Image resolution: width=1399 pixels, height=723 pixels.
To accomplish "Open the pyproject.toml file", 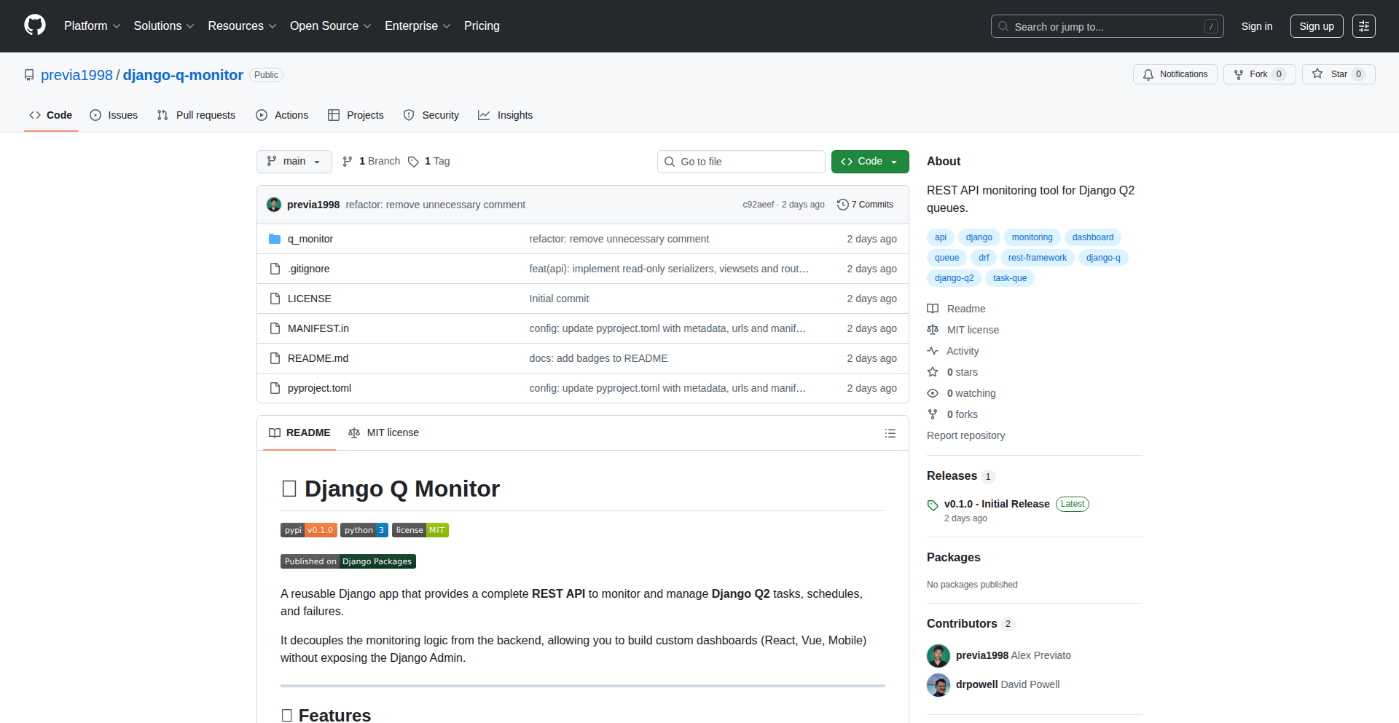I will (319, 388).
